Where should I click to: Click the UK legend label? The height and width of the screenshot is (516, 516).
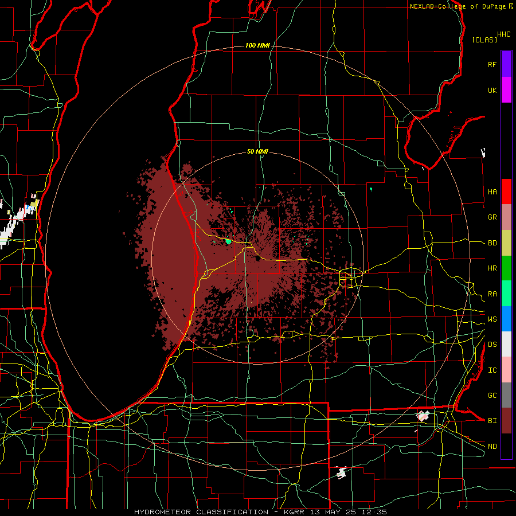click(492, 90)
